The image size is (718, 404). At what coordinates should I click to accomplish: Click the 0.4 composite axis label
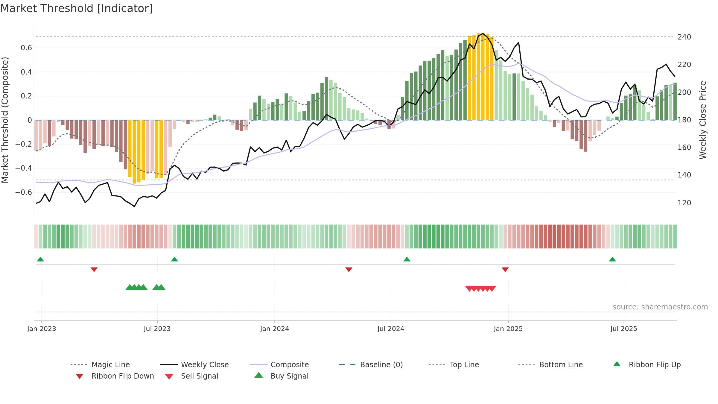click(x=26, y=72)
